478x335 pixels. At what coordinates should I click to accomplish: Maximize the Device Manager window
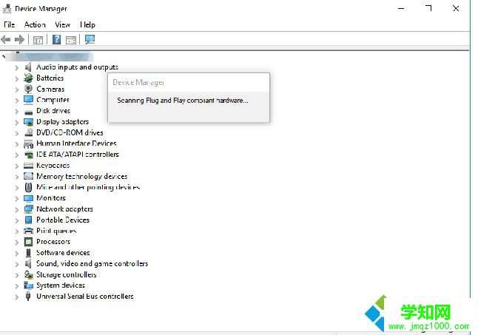tap(428, 8)
